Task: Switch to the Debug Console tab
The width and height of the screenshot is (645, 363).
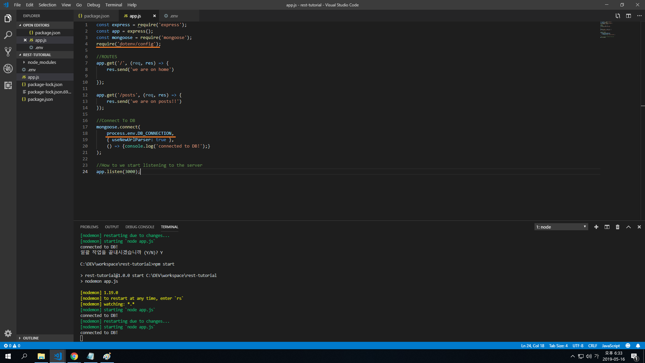Action: 140,227
